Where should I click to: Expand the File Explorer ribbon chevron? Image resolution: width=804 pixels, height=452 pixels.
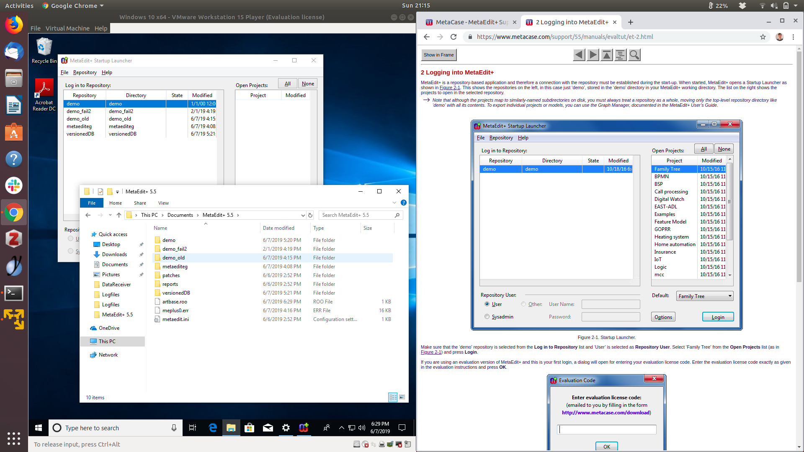pos(394,203)
